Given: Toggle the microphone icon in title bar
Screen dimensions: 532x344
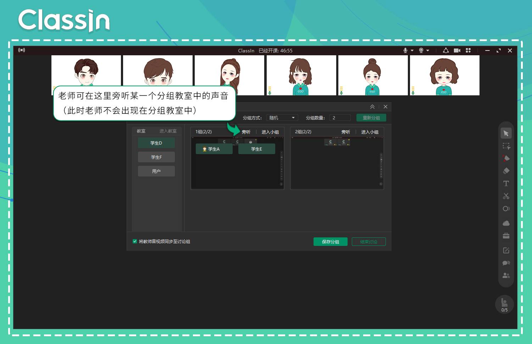Looking at the screenshot, I should click(x=405, y=50).
